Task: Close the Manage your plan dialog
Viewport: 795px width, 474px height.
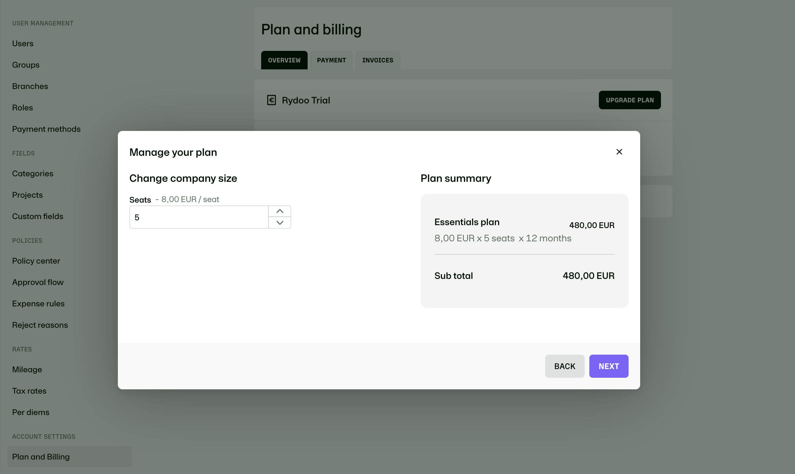Action: pos(619,152)
